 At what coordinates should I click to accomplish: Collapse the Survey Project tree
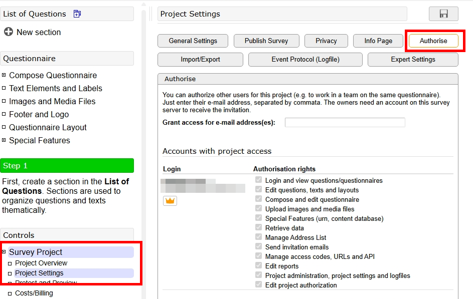[5, 251]
